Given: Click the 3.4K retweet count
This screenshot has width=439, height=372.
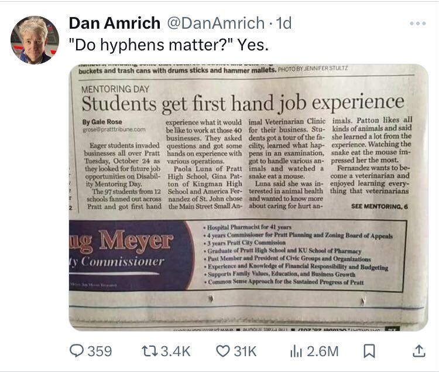Looking at the screenshot, I should (175, 351).
